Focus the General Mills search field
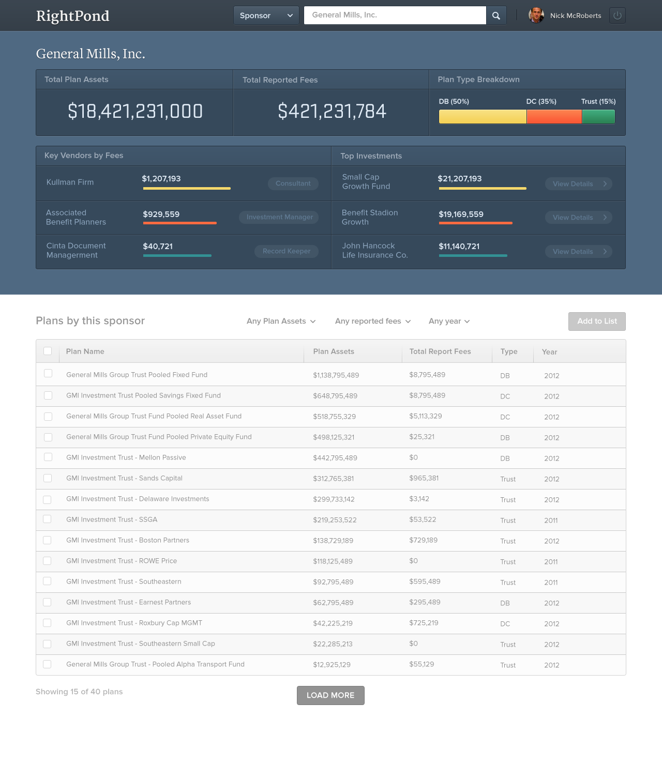Screen dimensions: 662x765 point(395,16)
